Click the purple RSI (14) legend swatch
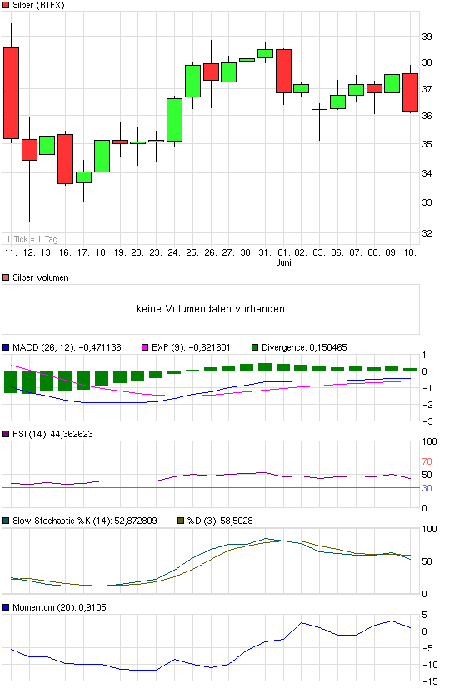 tap(6, 434)
